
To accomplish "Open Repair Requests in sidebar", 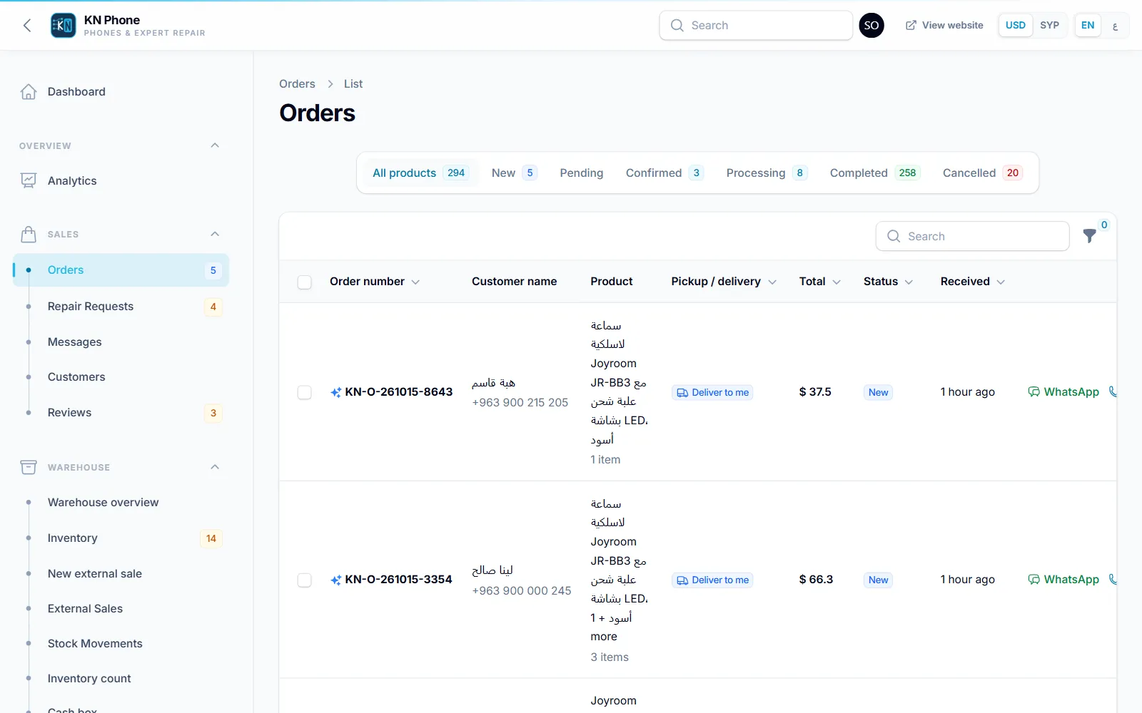I will click(x=121, y=307).
